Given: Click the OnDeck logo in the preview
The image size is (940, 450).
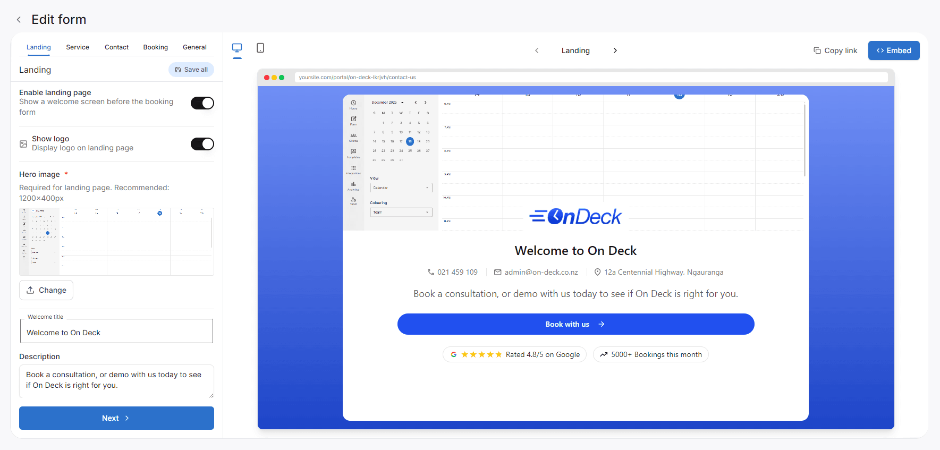Looking at the screenshot, I should (576, 217).
